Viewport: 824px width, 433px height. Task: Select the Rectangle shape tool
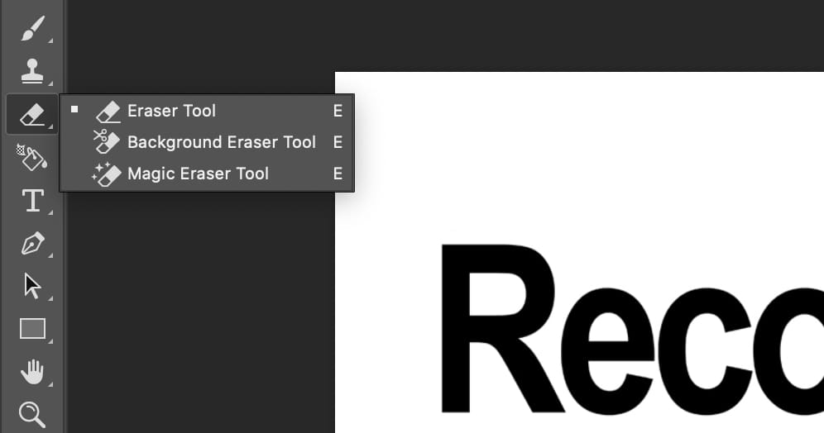[x=32, y=329]
